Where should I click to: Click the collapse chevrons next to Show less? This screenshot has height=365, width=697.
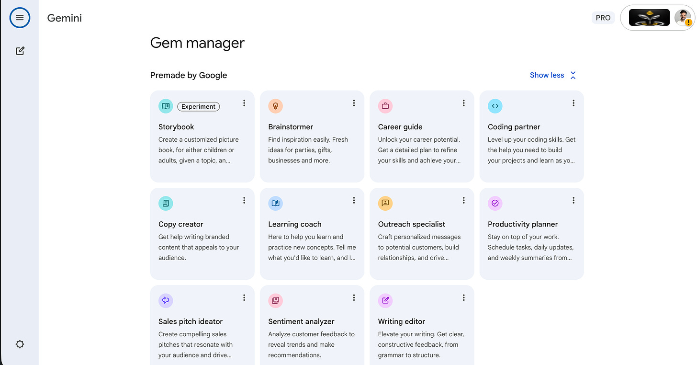coord(573,75)
